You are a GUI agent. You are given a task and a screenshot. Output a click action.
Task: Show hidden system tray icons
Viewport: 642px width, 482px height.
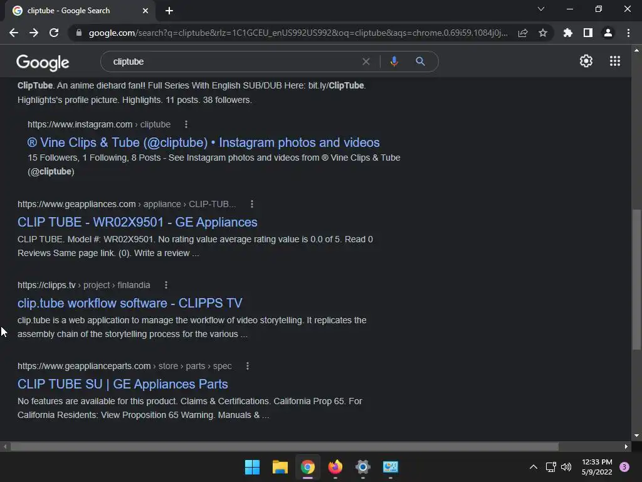click(534, 467)
